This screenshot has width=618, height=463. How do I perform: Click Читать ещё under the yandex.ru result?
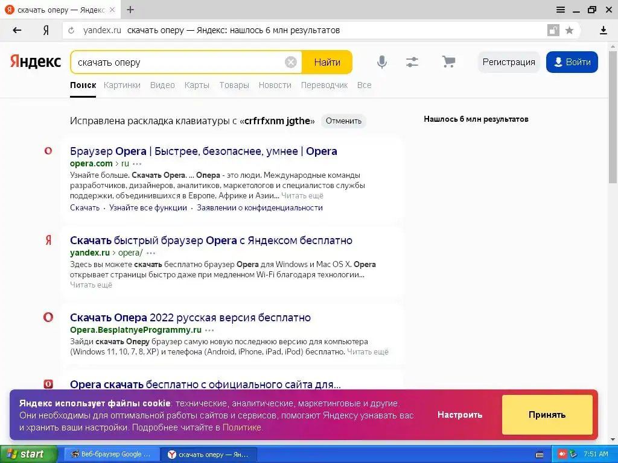click(x=91, y=285)
